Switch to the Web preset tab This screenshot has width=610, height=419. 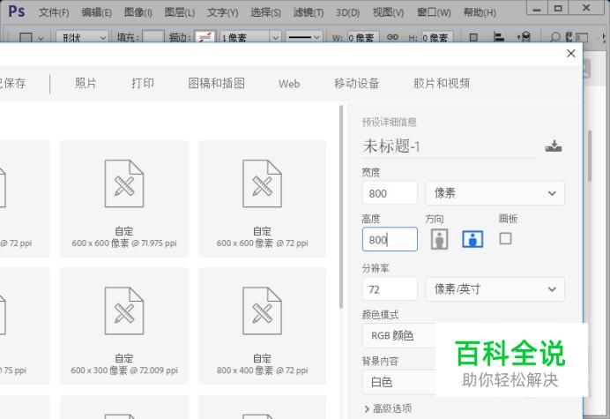289,84
